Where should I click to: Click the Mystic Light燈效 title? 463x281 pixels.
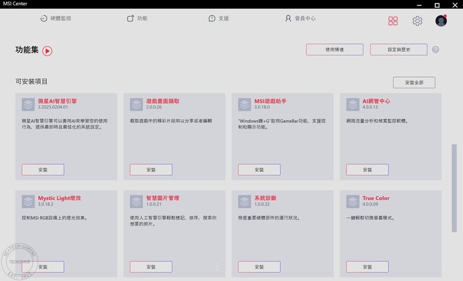coord(59,198)
